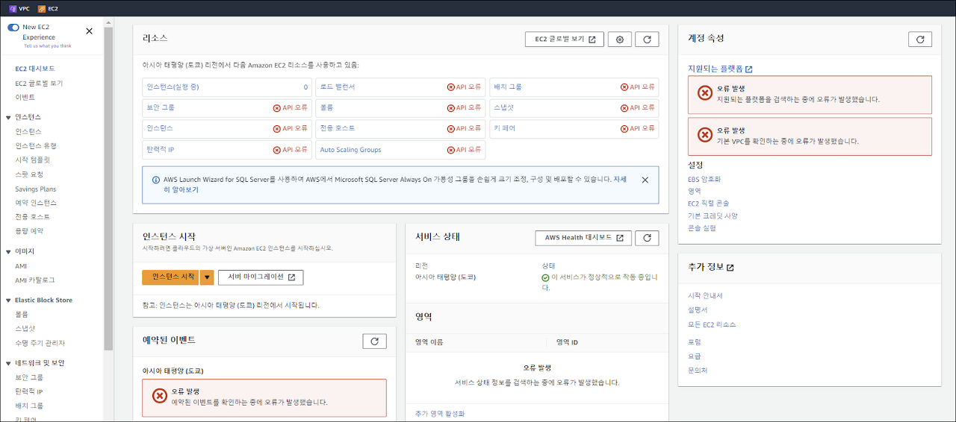956x422 pixels.
Task: Collapse the 인스턴스 sidebar section
Action: [8, 117]
